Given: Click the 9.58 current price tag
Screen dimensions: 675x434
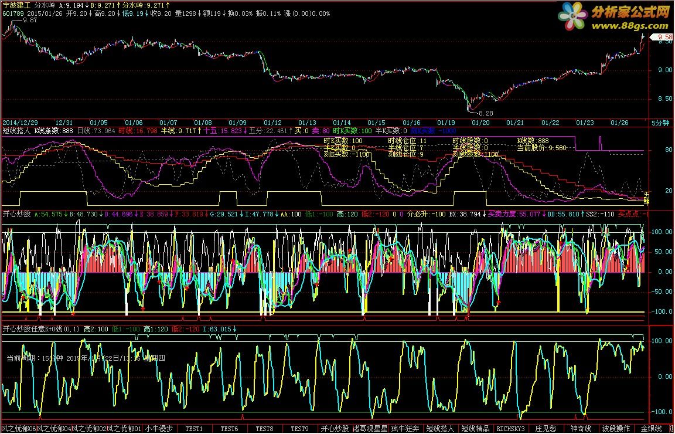Looking at the screenshot, I should click(x=662, y=38).
